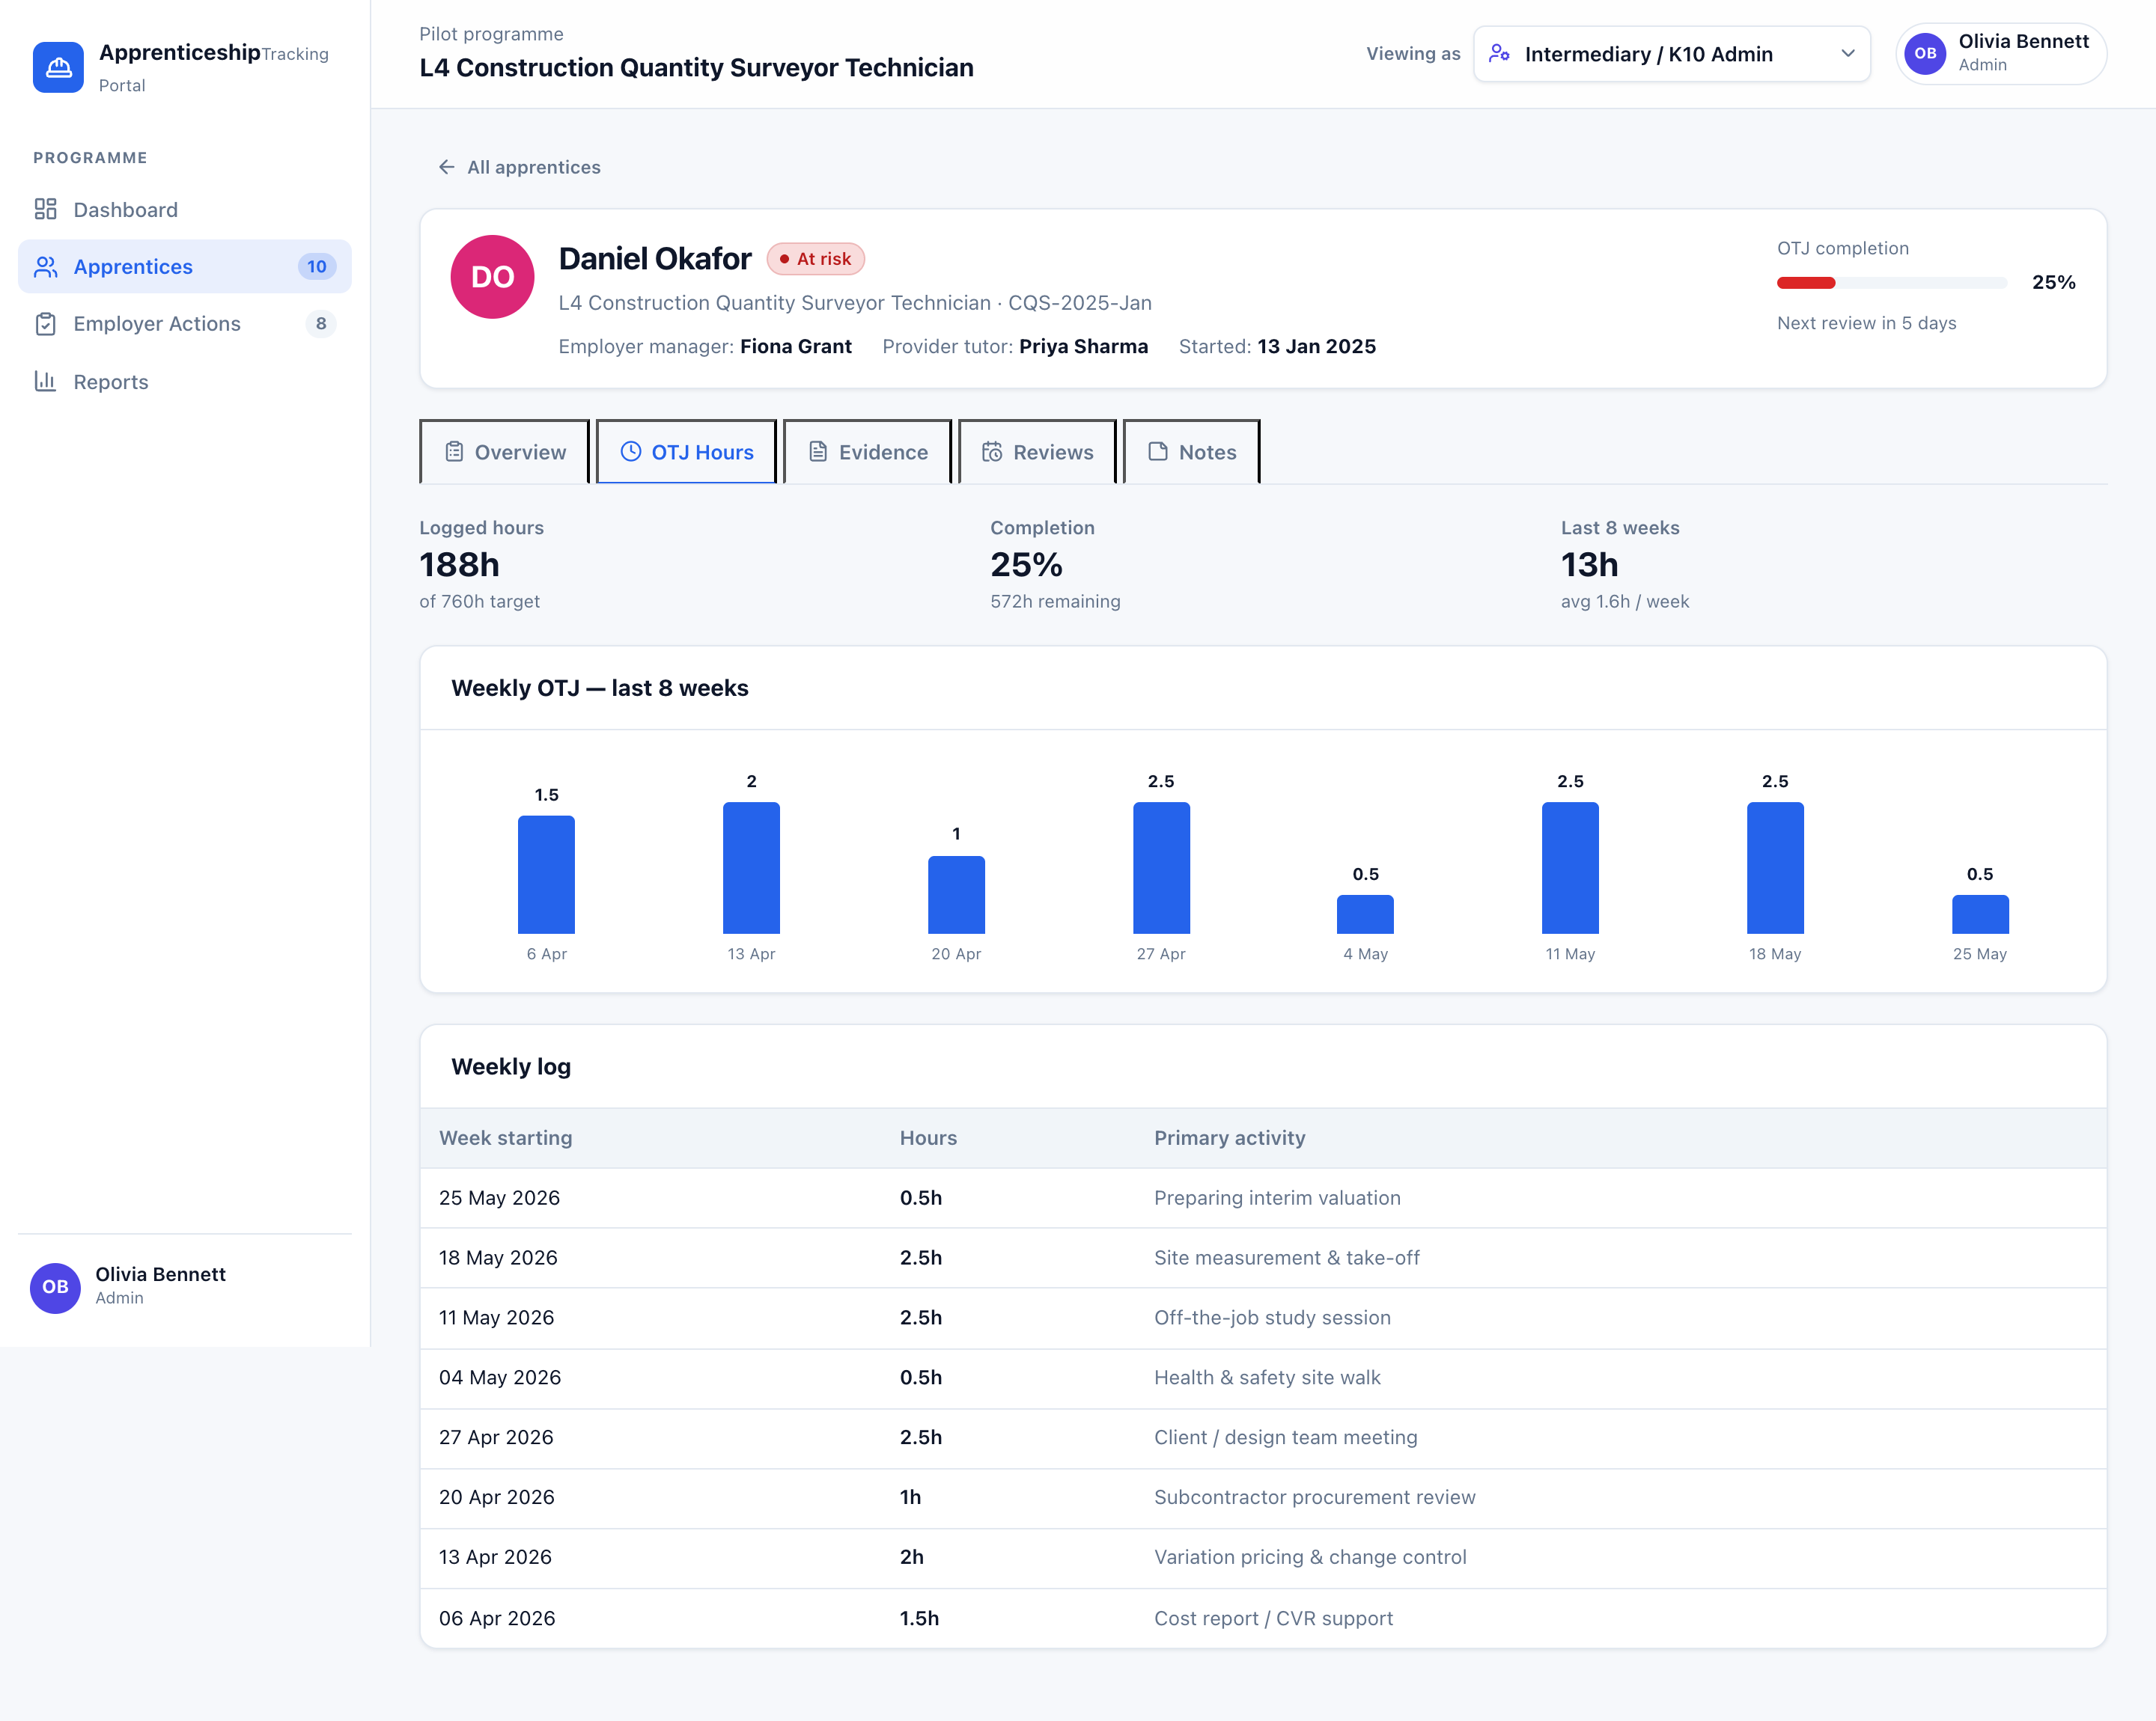Click 'Cost report / CVR support' entry
2156x1721 pixels.
(1273, 1618)
